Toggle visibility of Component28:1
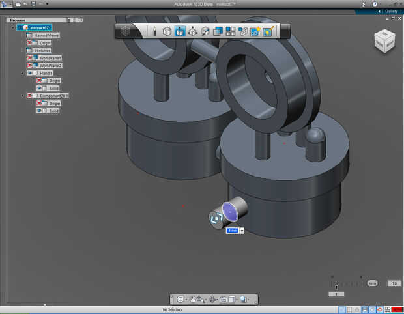The image size is (404, 314). tap(29, 96)
